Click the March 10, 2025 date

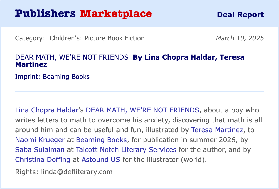240,38
